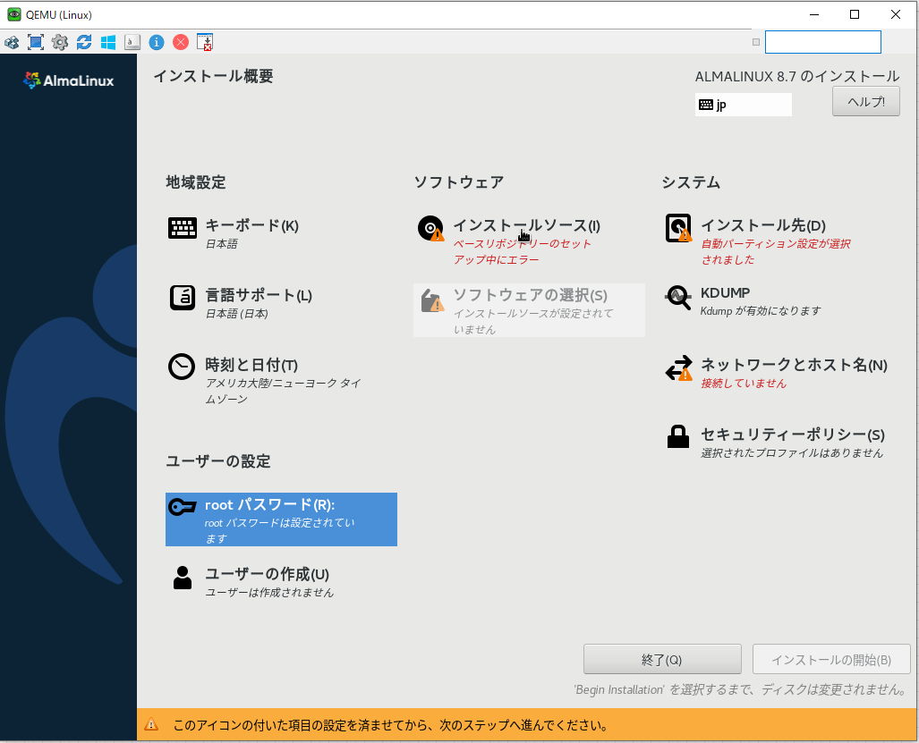Click the インストールの開始(B) button

[x=831, y=659]
